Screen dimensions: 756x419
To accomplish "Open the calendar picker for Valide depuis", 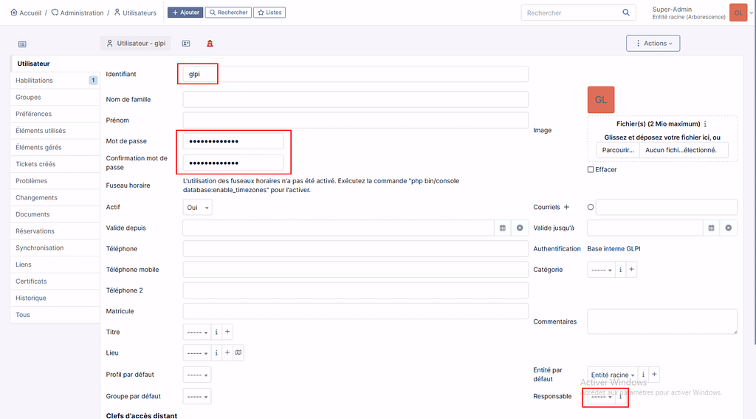I will coord(503,228).
